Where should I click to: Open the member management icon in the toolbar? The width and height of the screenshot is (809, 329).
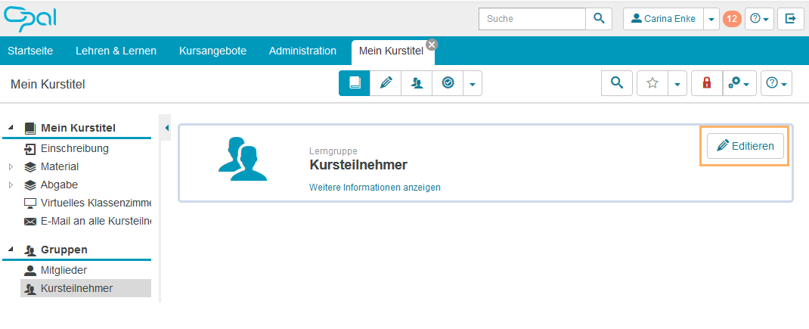click(417, 83)
